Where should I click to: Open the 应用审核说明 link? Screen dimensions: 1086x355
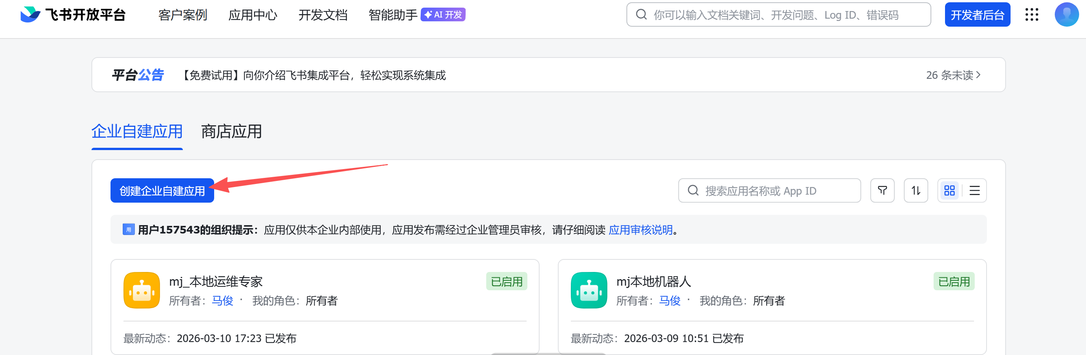point(641,230)
